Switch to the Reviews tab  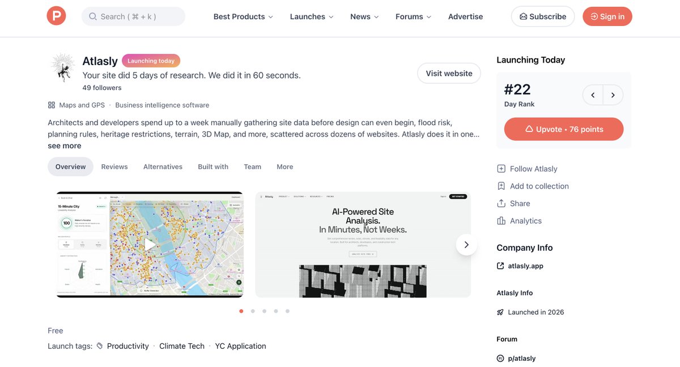[x=114, y=167]
